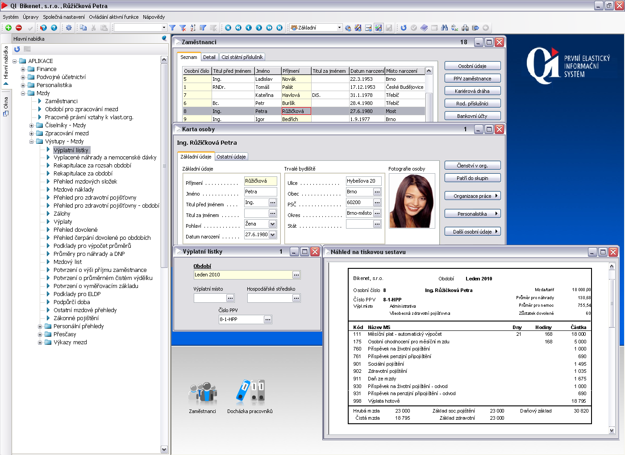This screenshot has height=455, width=625.
Task: Jump to first record with navigation icon
Action: point(228,28)
